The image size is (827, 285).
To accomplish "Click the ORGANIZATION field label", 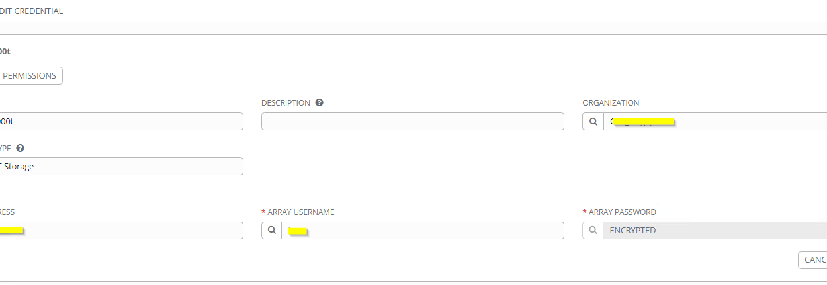I will coord(611,103).
